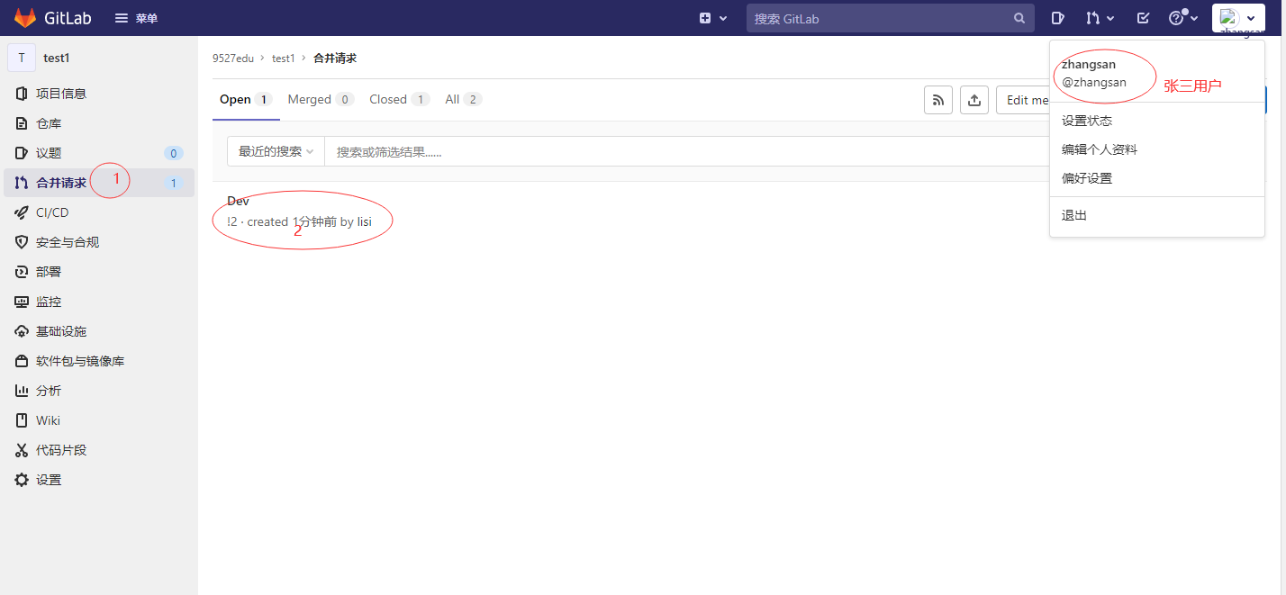1286x595 pixels.
Task: Open the Wiki sidebar item
Action: (x=99, y=420)
